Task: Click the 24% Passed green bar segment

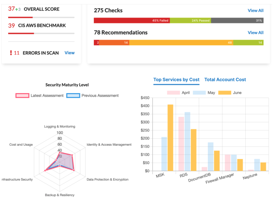Action: point(190,21)
